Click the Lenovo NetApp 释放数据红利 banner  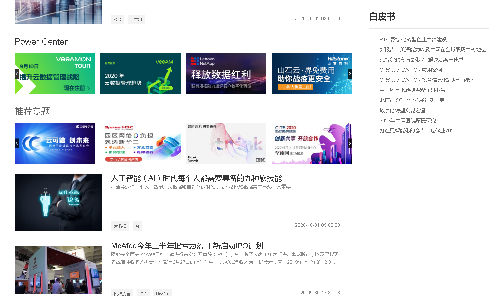(x=226, y=73)
